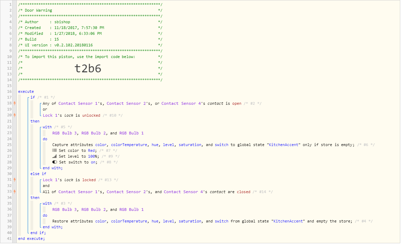
Task: Click the 'closed' value on line 33
Action: (x=244, y=192)
